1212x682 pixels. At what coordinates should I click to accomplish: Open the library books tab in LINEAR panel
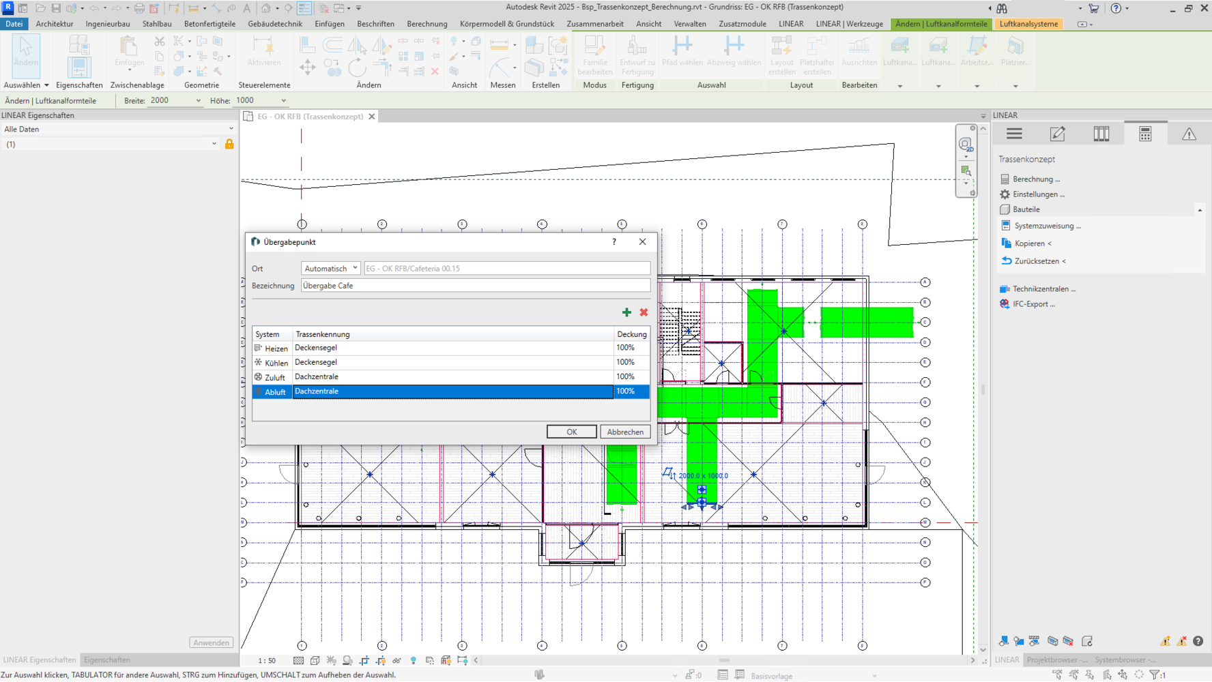tap(1101, 134)
